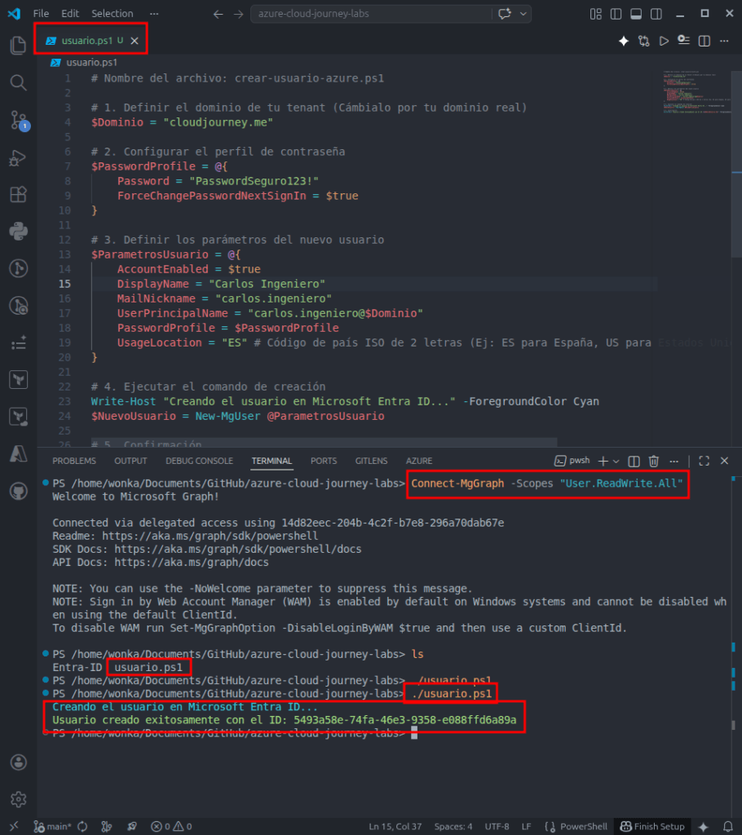Screen dimensions: 742x835
Task: Switch to the PROBLEMS panel tab
Action: (x=74, y=461)
